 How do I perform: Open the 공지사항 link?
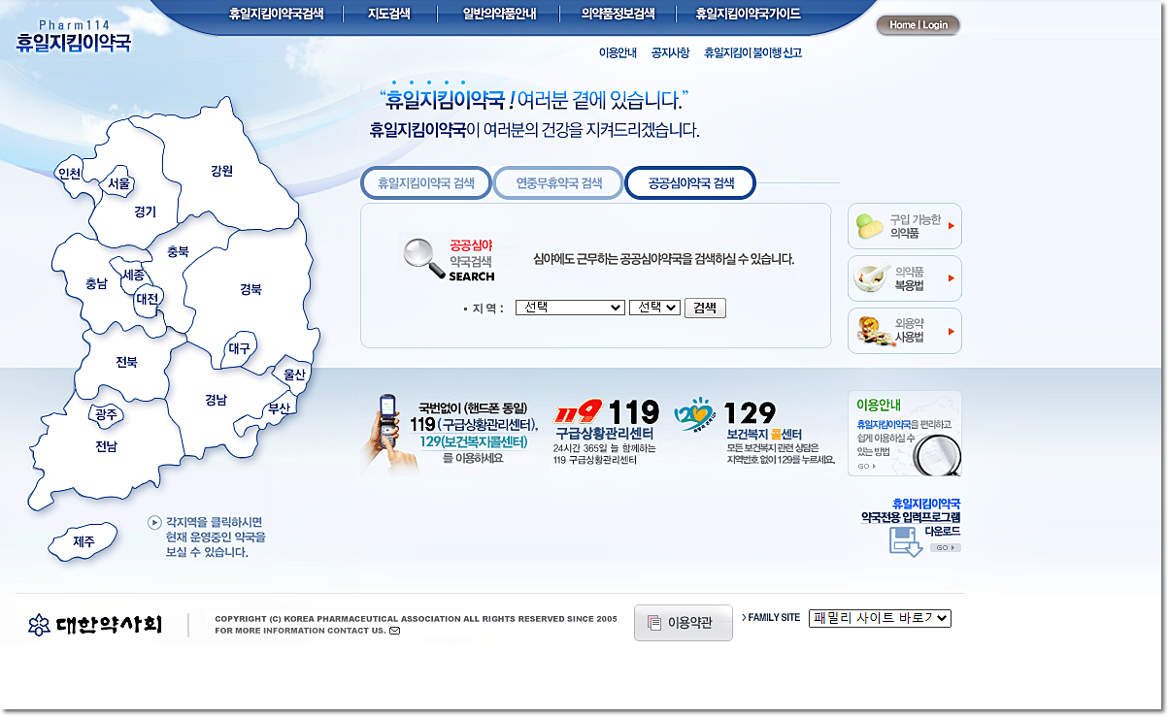[670, 52]
